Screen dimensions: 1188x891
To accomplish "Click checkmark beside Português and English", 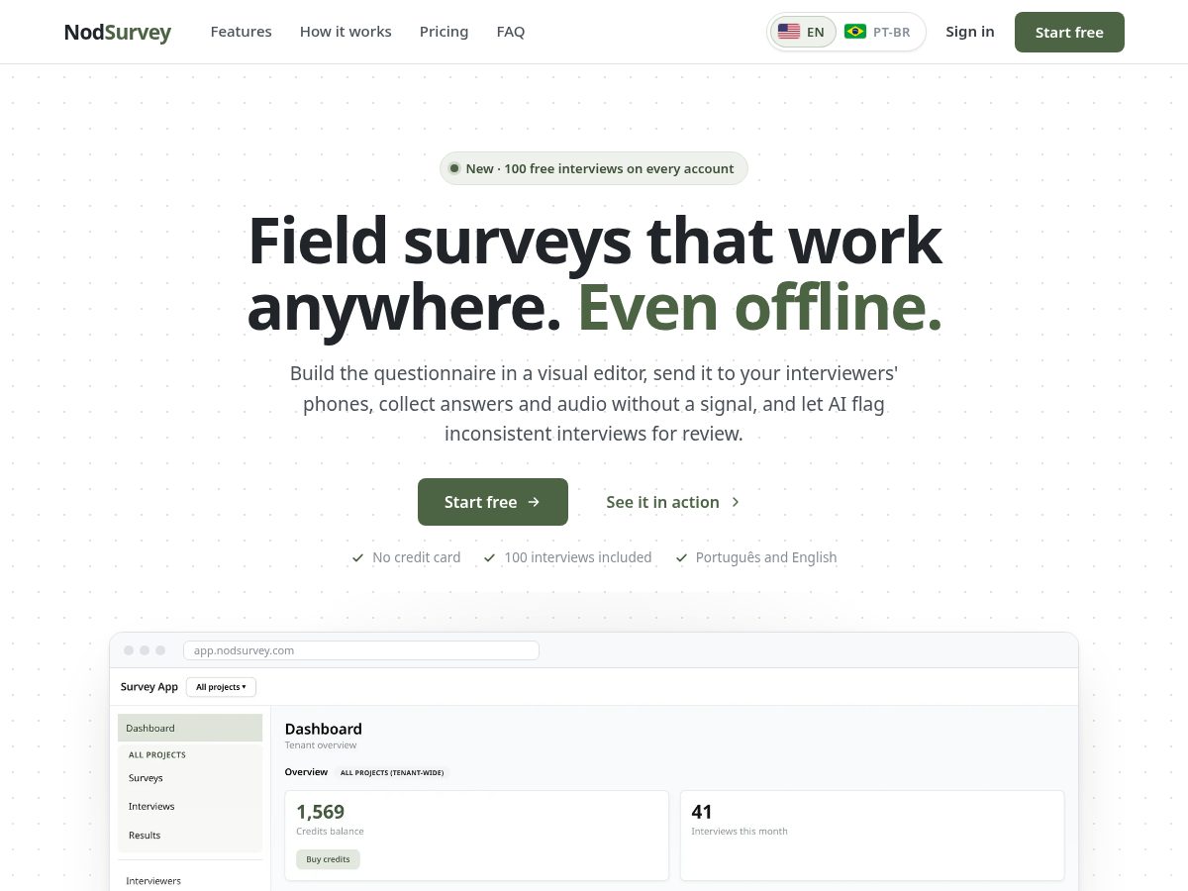I will [681, 558].
